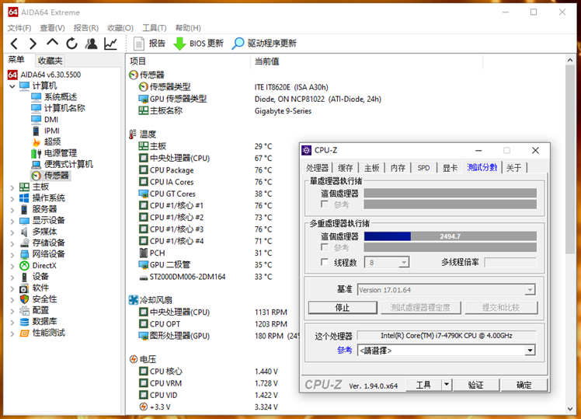Click the 项目 column header
Image resolution: width=581 pixels, height=419 pixels.
(188, 61)
